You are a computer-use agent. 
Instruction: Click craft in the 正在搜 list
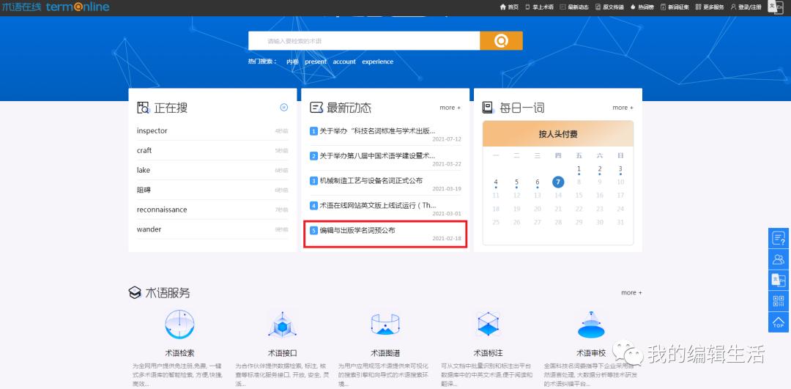pos(144,150)
